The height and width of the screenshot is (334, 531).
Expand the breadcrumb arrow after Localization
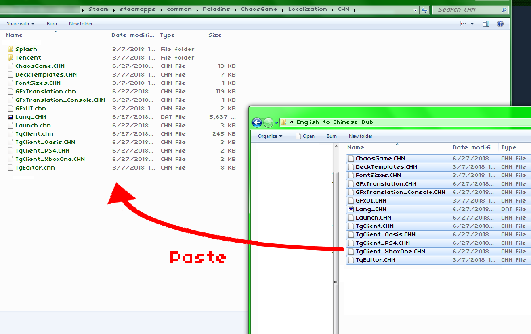pyautogui.click(x=332, y=10)
